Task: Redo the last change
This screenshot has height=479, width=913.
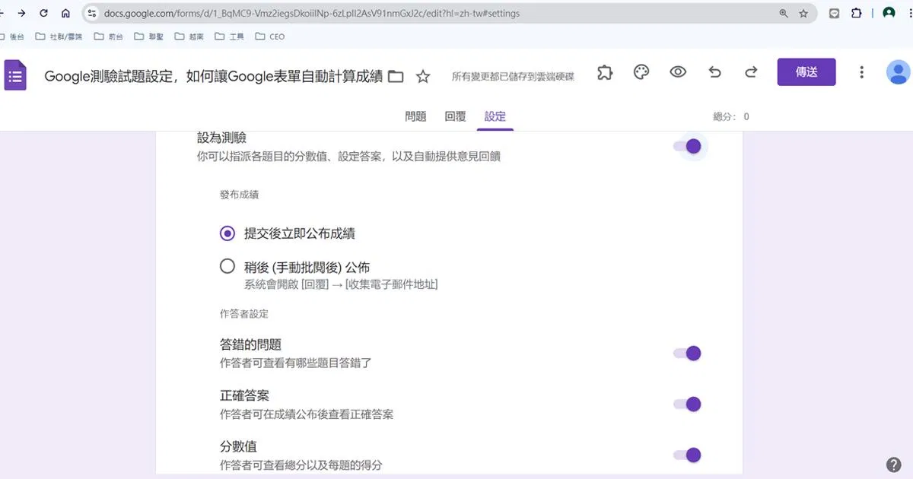Action: 751,72
